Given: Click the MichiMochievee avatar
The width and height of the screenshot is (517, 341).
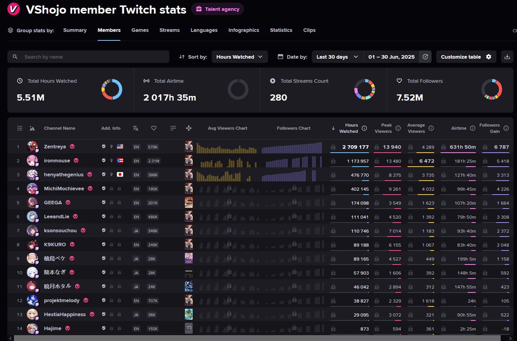Looking at the screenshot, I should [32, 189].
